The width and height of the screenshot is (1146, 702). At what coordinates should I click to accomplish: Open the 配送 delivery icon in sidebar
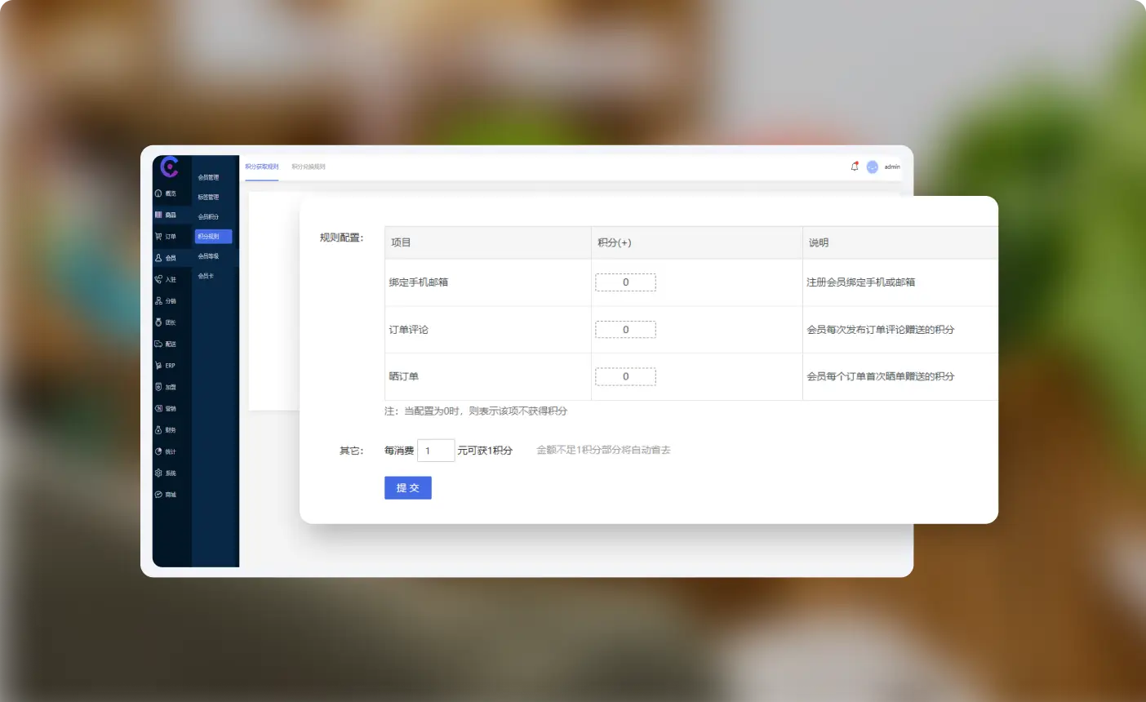[x=158, y=344]
